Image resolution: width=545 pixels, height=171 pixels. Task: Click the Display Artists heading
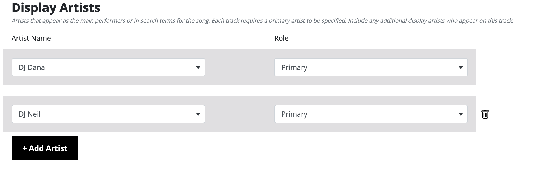click(x=56, y=8)
